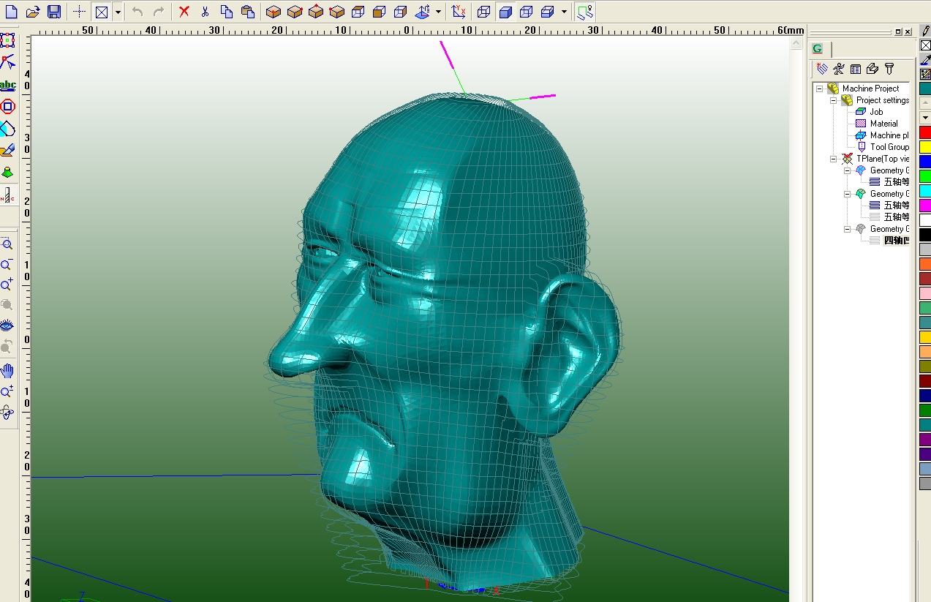Click the table list icon in panel toolbar
The width and height of the screenshot is (931, 602).
[x=855, y=69]
